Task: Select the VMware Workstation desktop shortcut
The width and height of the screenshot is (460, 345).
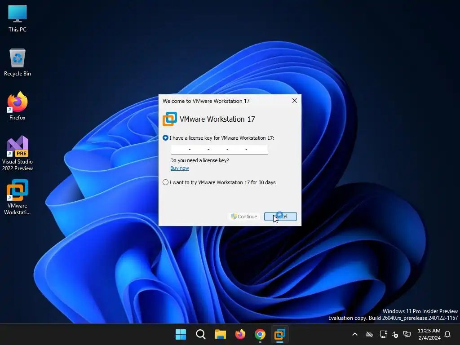Action: coord(18,197)
